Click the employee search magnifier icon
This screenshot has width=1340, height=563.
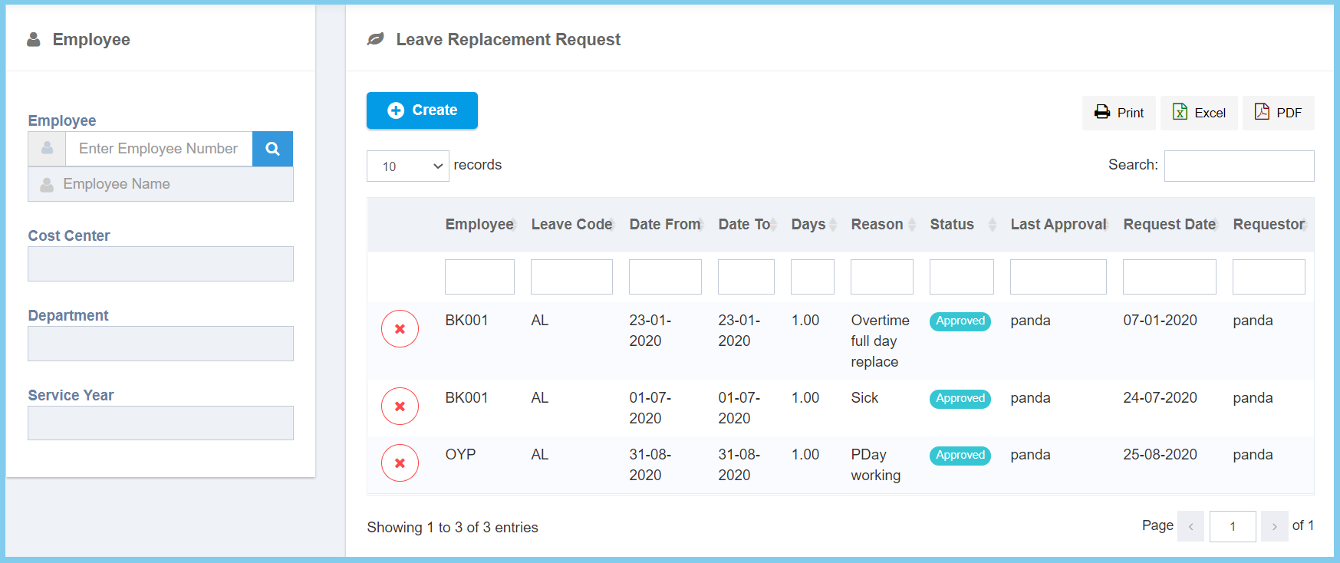[272, 149]
